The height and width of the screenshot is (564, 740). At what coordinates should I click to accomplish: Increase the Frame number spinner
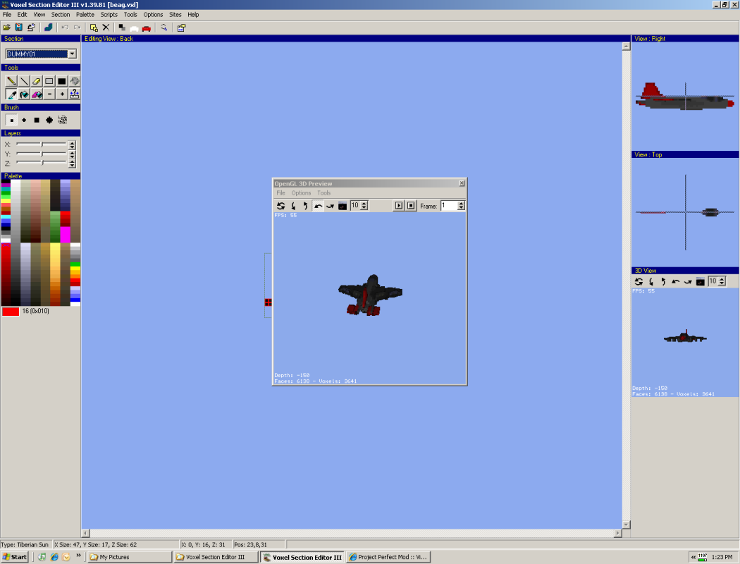click(x=461, y=203)
